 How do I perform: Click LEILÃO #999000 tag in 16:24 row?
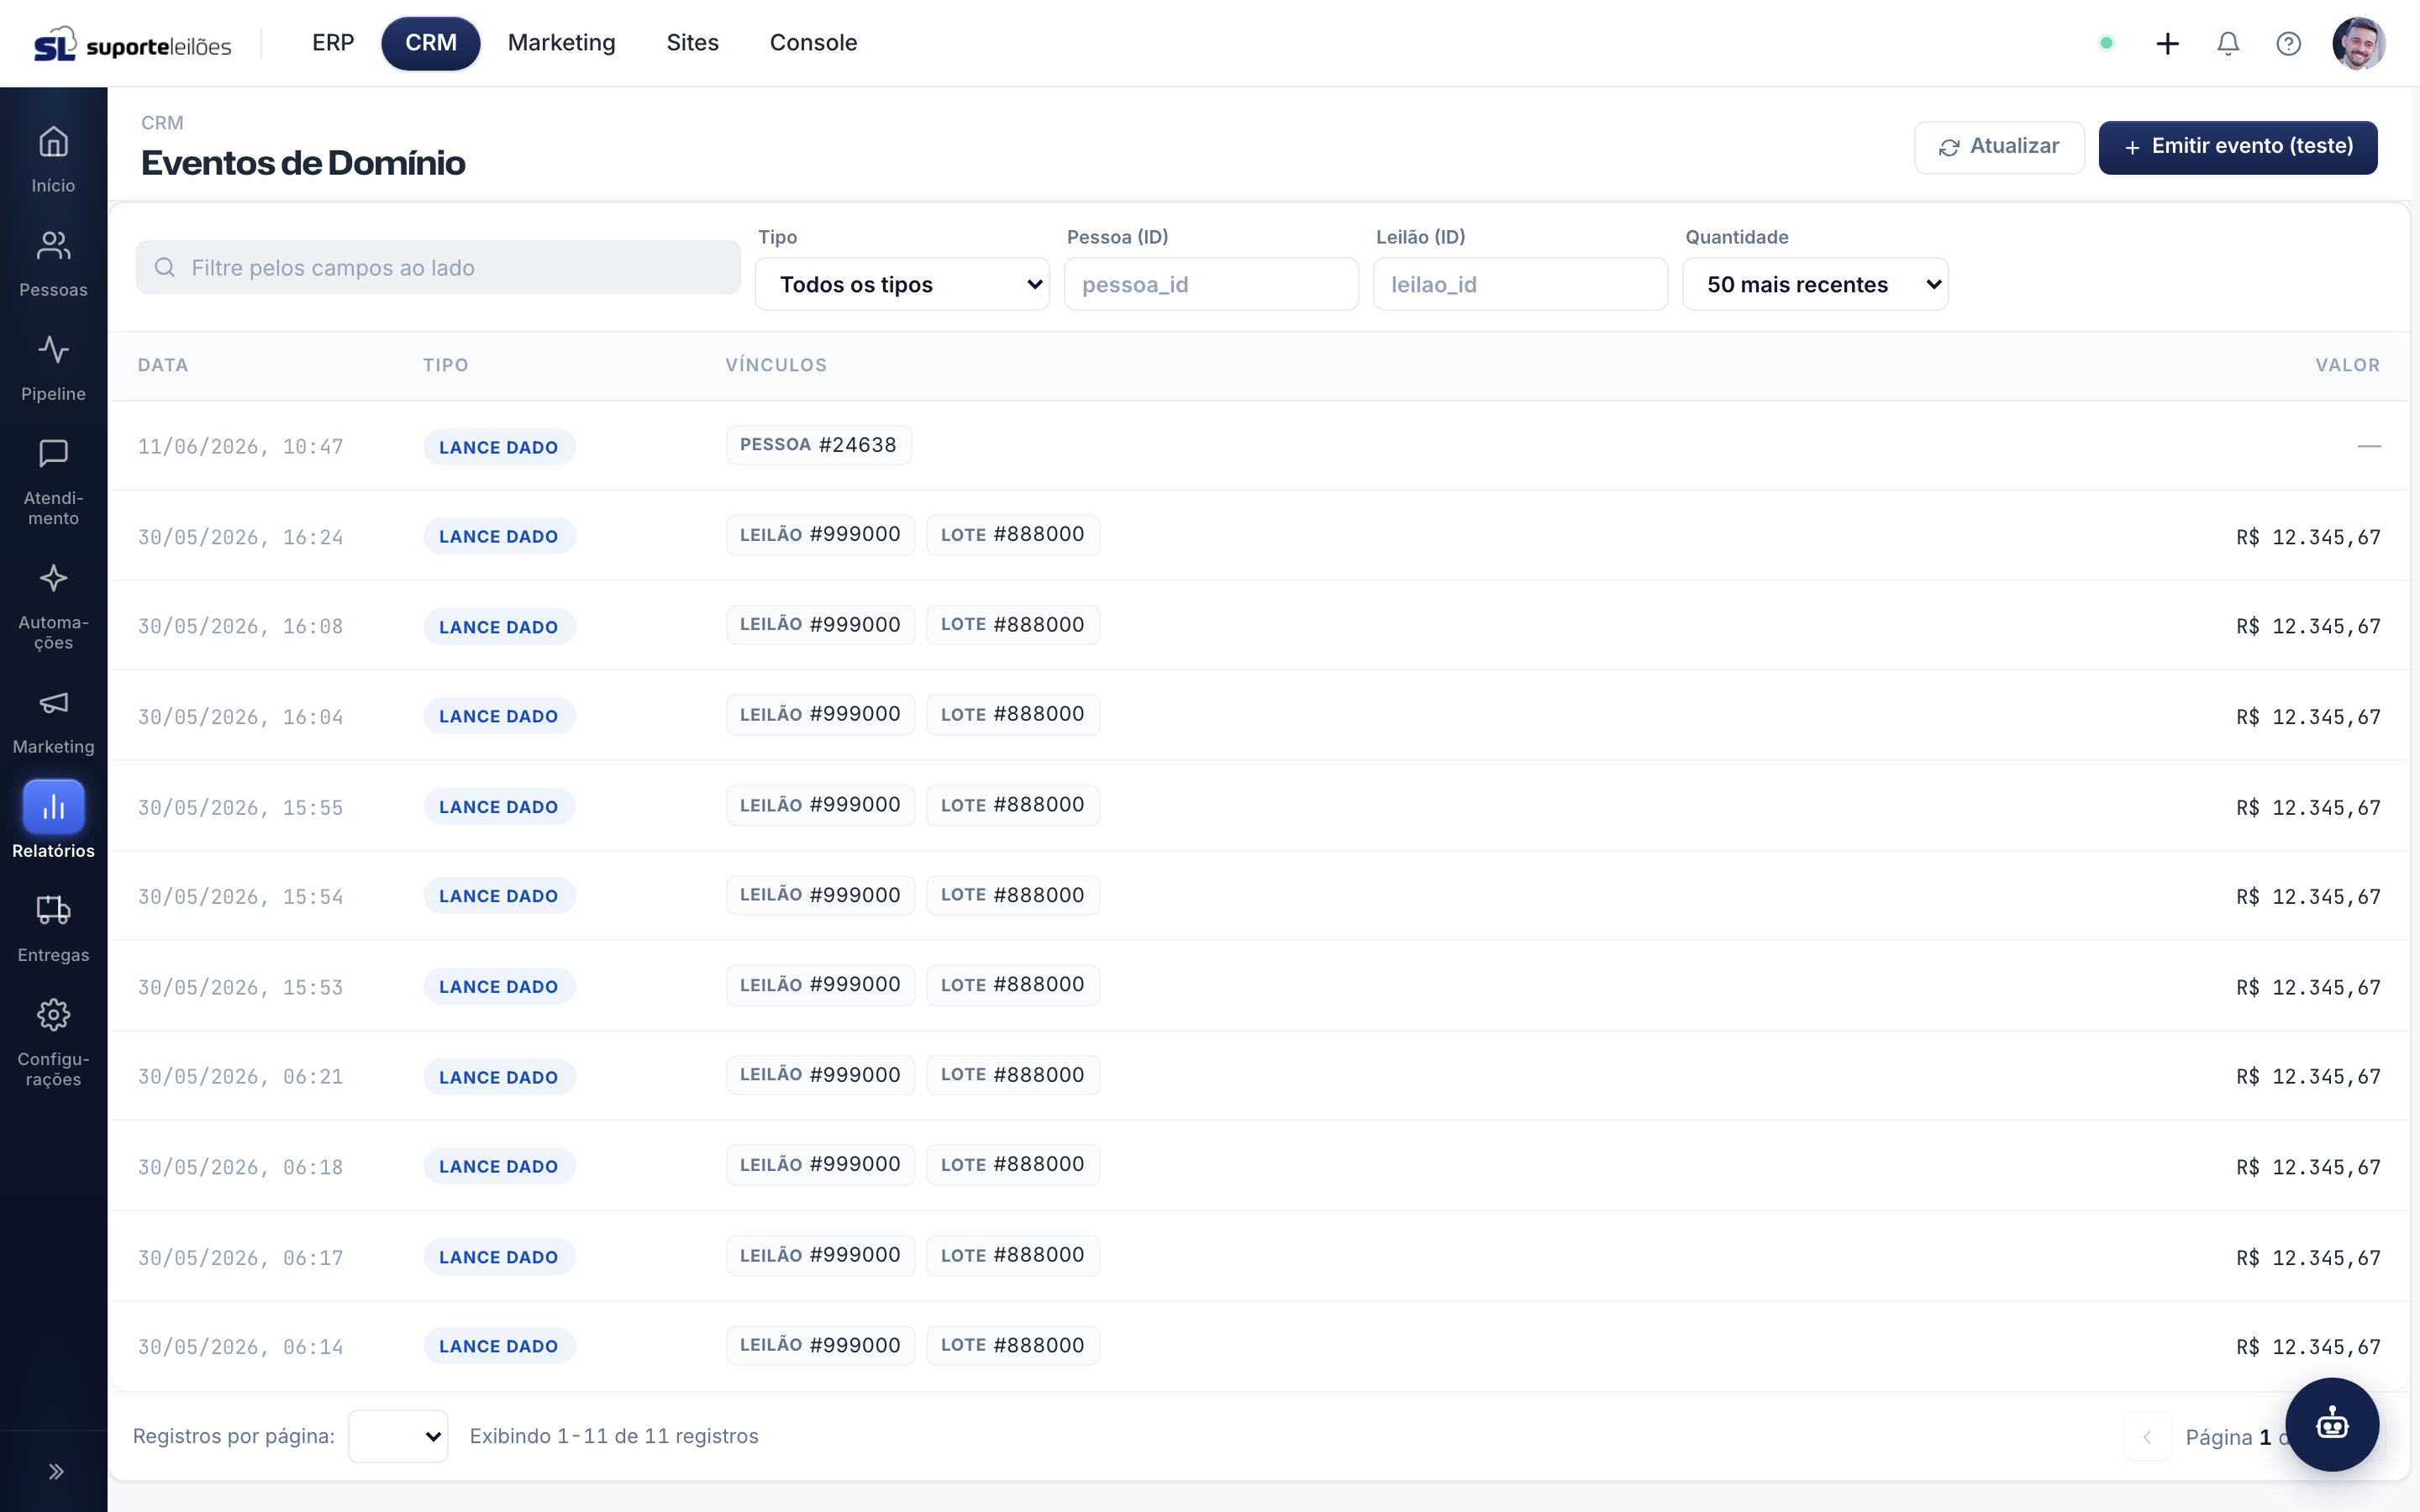(x=820, y=535)
